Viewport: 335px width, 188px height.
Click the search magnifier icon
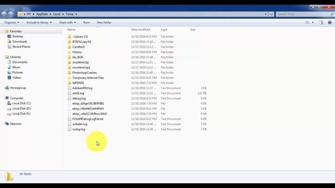tap(332, 14)
